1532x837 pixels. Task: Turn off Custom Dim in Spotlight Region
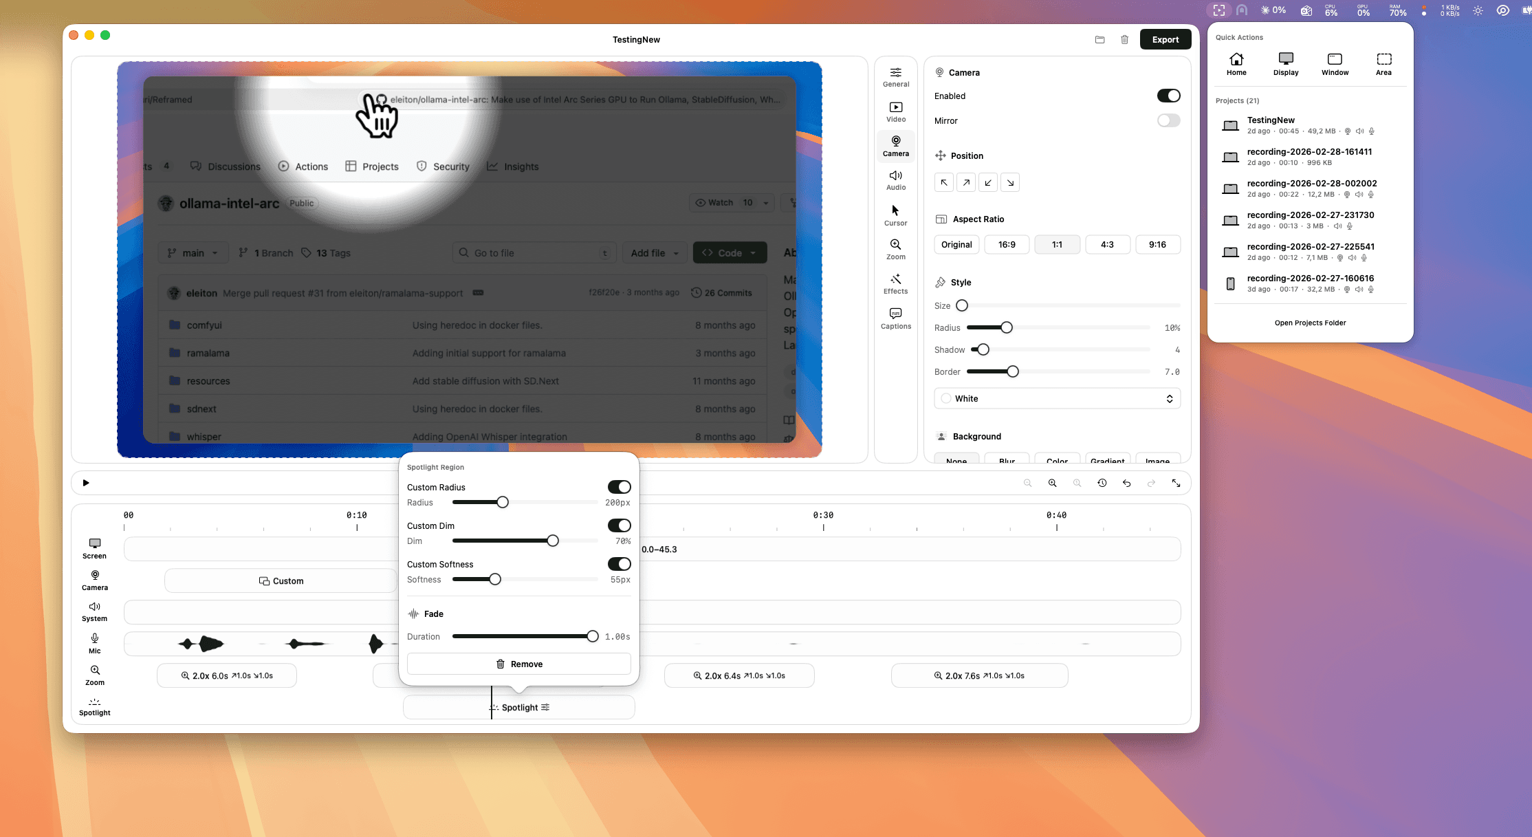[618, 525]
